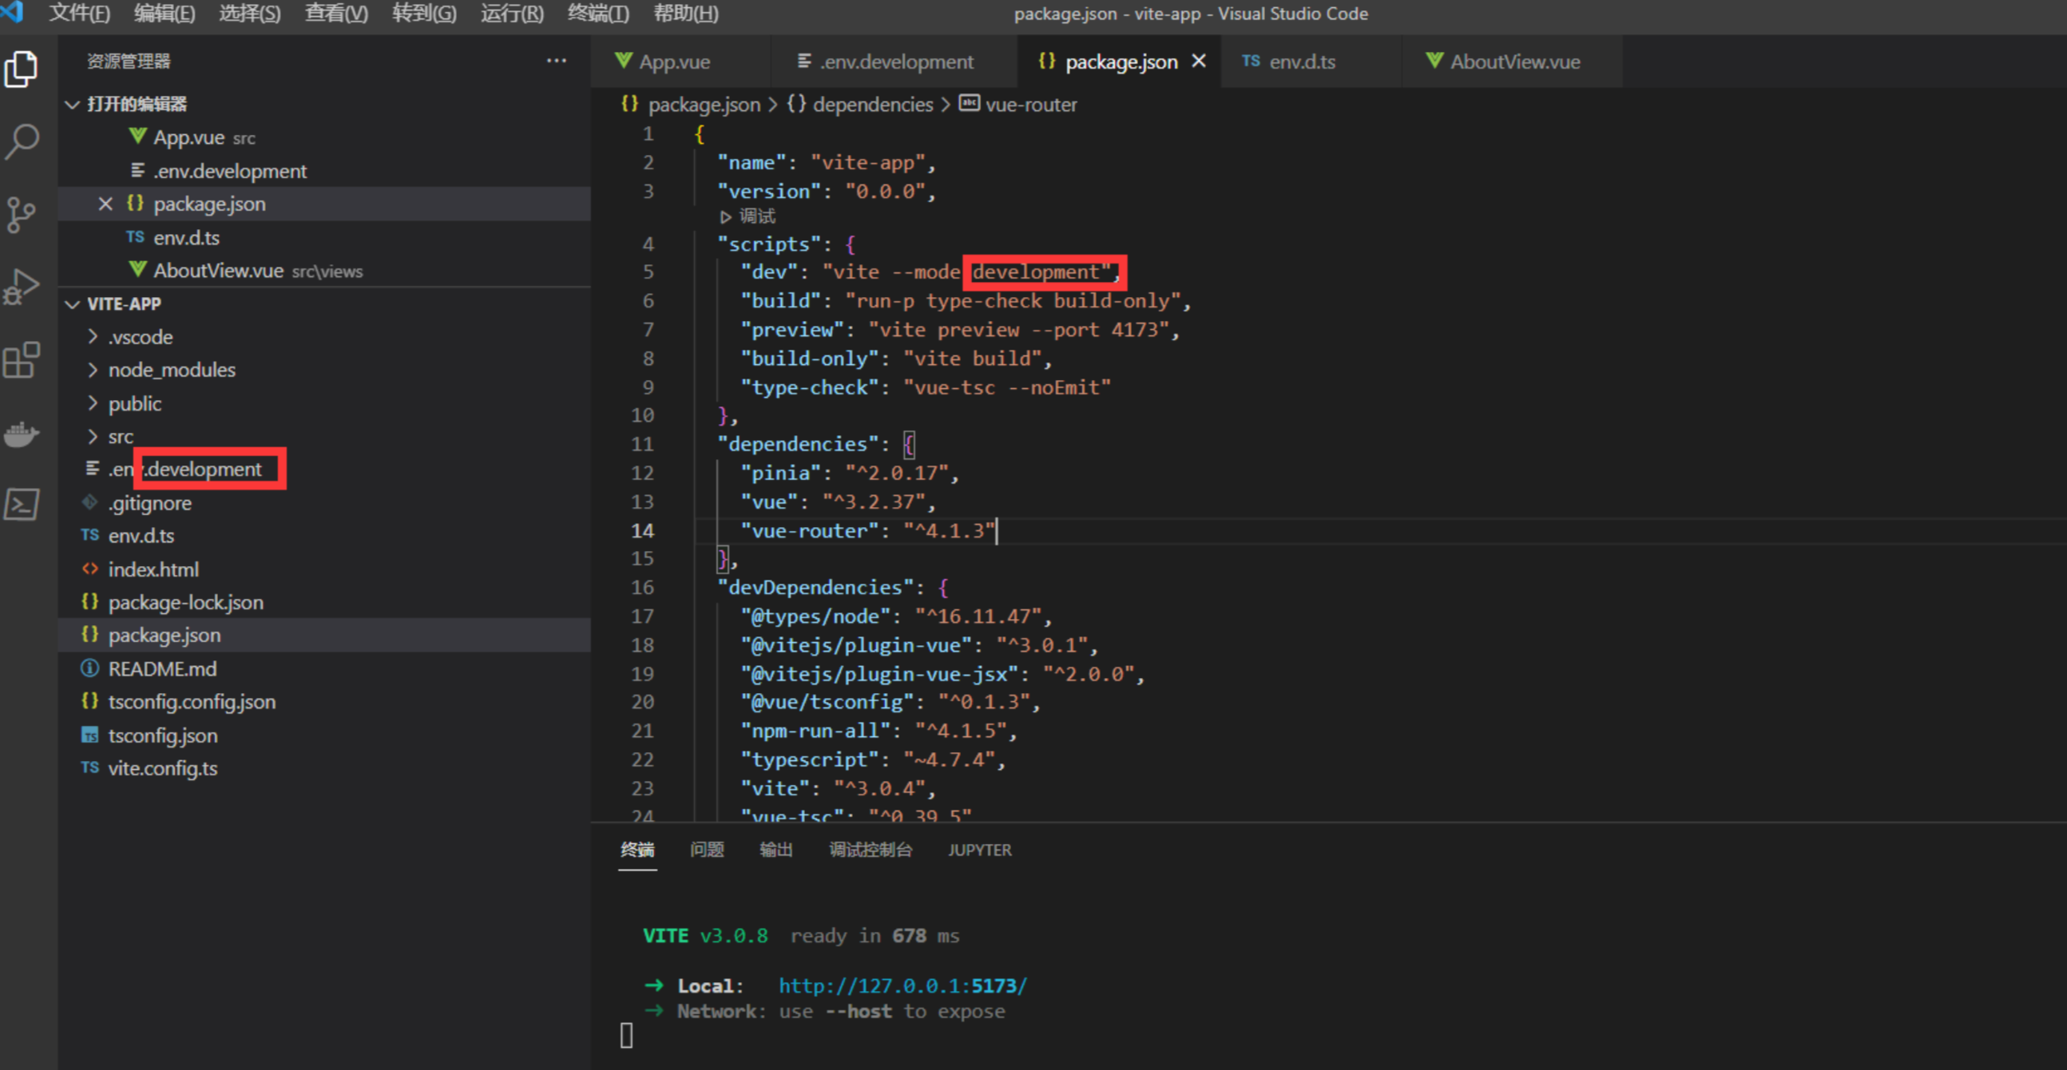Click dependencies breadcrumb segment
The height and width of the screenshot is (1070, 2067).
(x=873, y=105)
